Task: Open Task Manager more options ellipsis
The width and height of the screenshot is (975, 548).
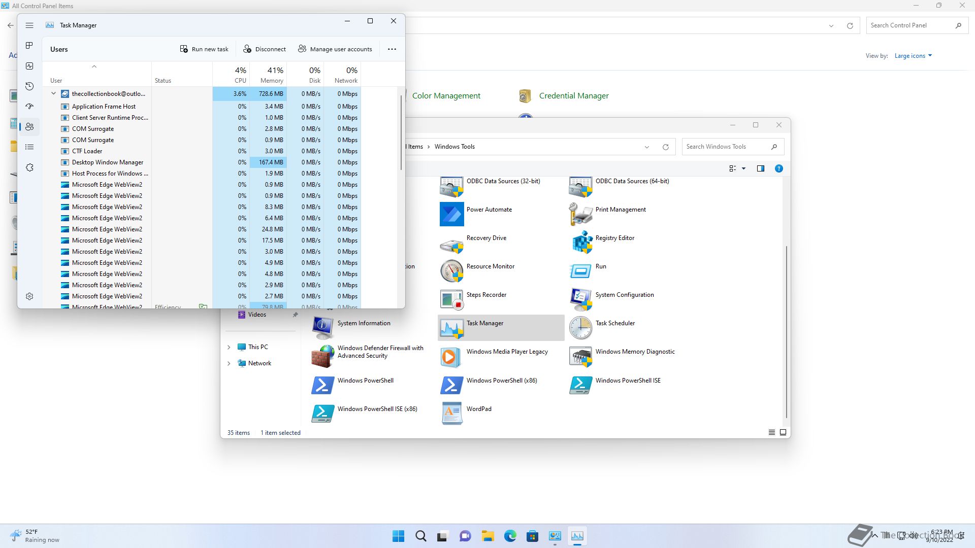Action: 392,49
